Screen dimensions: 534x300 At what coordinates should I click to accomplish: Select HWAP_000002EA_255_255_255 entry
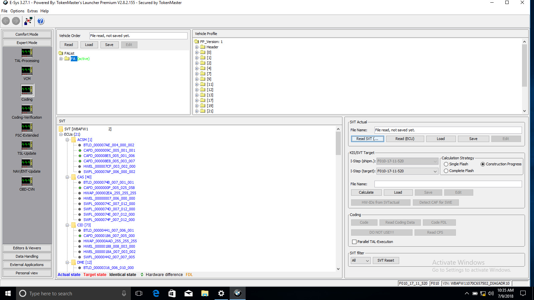click(110, 193)
